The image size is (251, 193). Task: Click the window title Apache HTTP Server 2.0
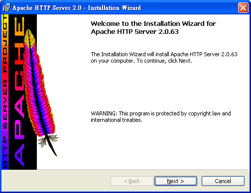point(47,8)
